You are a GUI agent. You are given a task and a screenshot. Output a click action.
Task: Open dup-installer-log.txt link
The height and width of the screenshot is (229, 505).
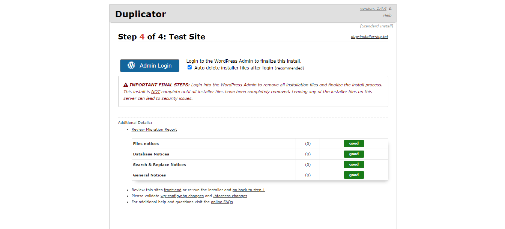370,37
